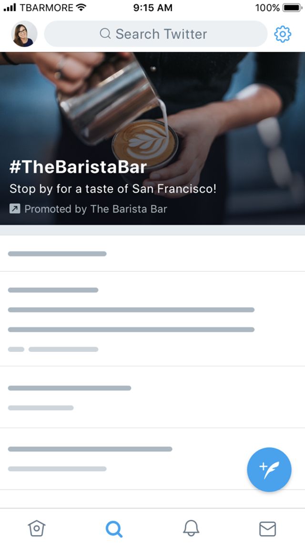The image size is (305, 550).
Task: Tap the Wi-Fi icon in status bar
Action: [x=81, y=8]
